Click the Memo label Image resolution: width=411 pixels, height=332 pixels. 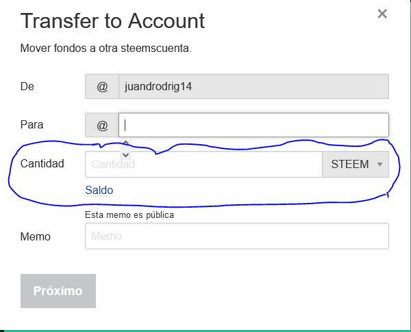pos(36,236)
